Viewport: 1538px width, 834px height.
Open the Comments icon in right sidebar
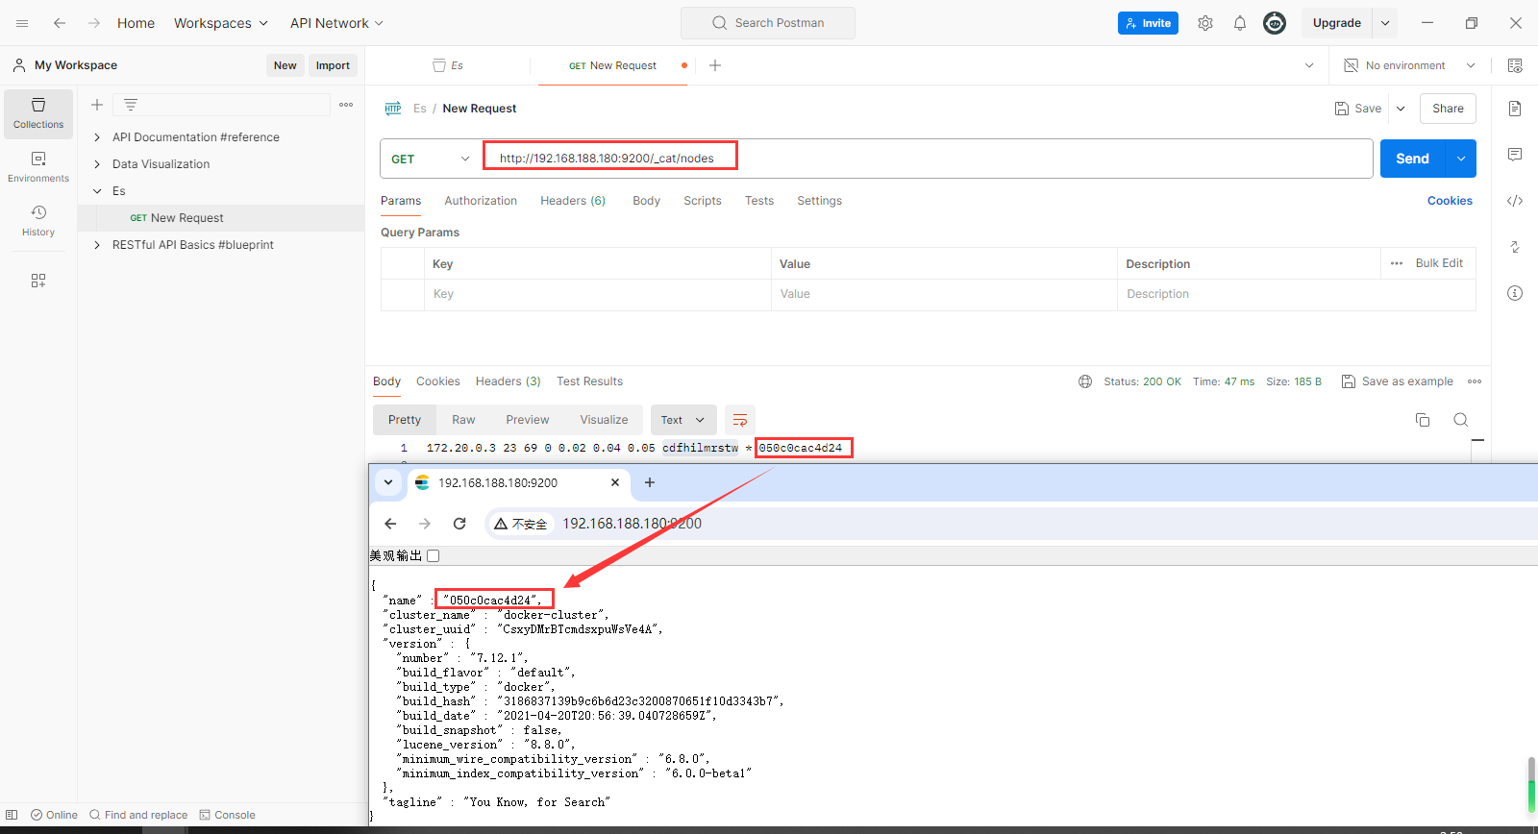coord(1515,155)
